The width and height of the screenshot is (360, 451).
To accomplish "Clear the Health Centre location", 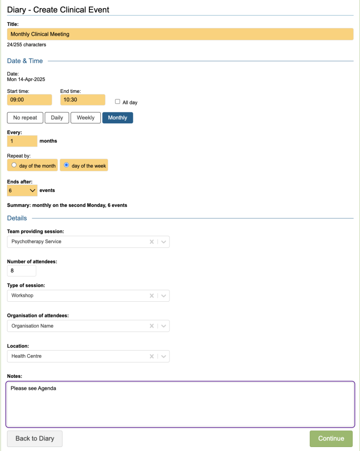I will (x=151, y=356).
